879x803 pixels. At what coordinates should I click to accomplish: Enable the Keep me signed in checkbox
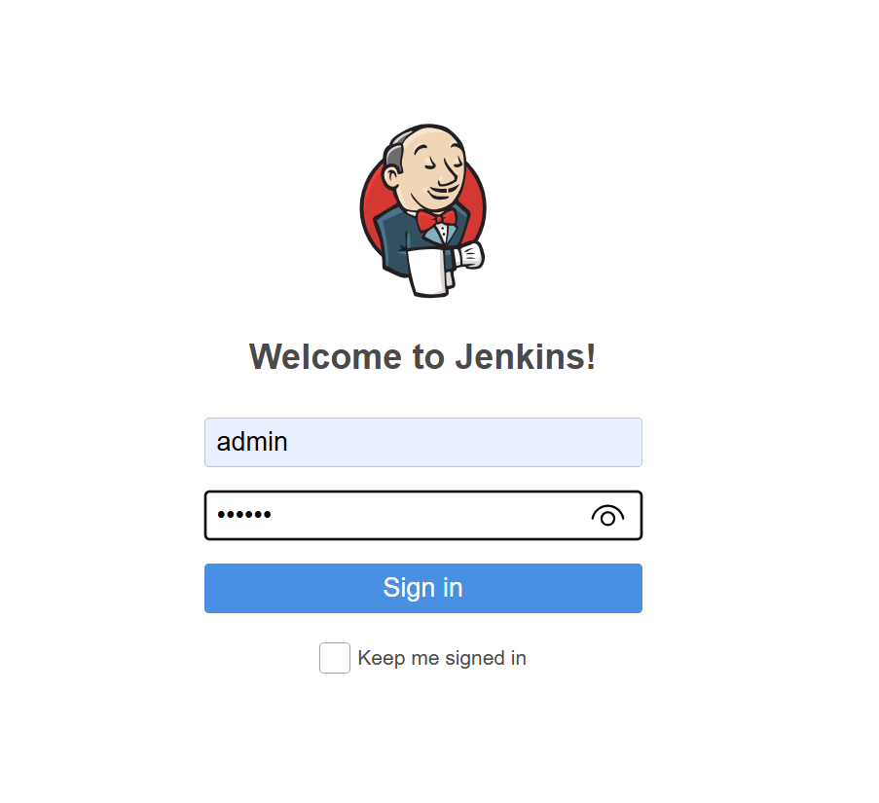click(x=335, y=658)
